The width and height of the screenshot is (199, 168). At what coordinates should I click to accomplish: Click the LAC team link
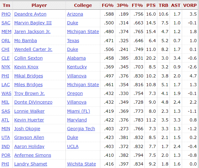point(6,85)
